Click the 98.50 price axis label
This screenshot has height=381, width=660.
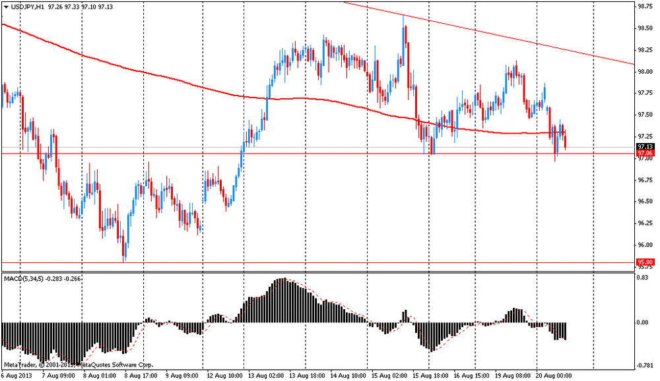coord(645,28)
